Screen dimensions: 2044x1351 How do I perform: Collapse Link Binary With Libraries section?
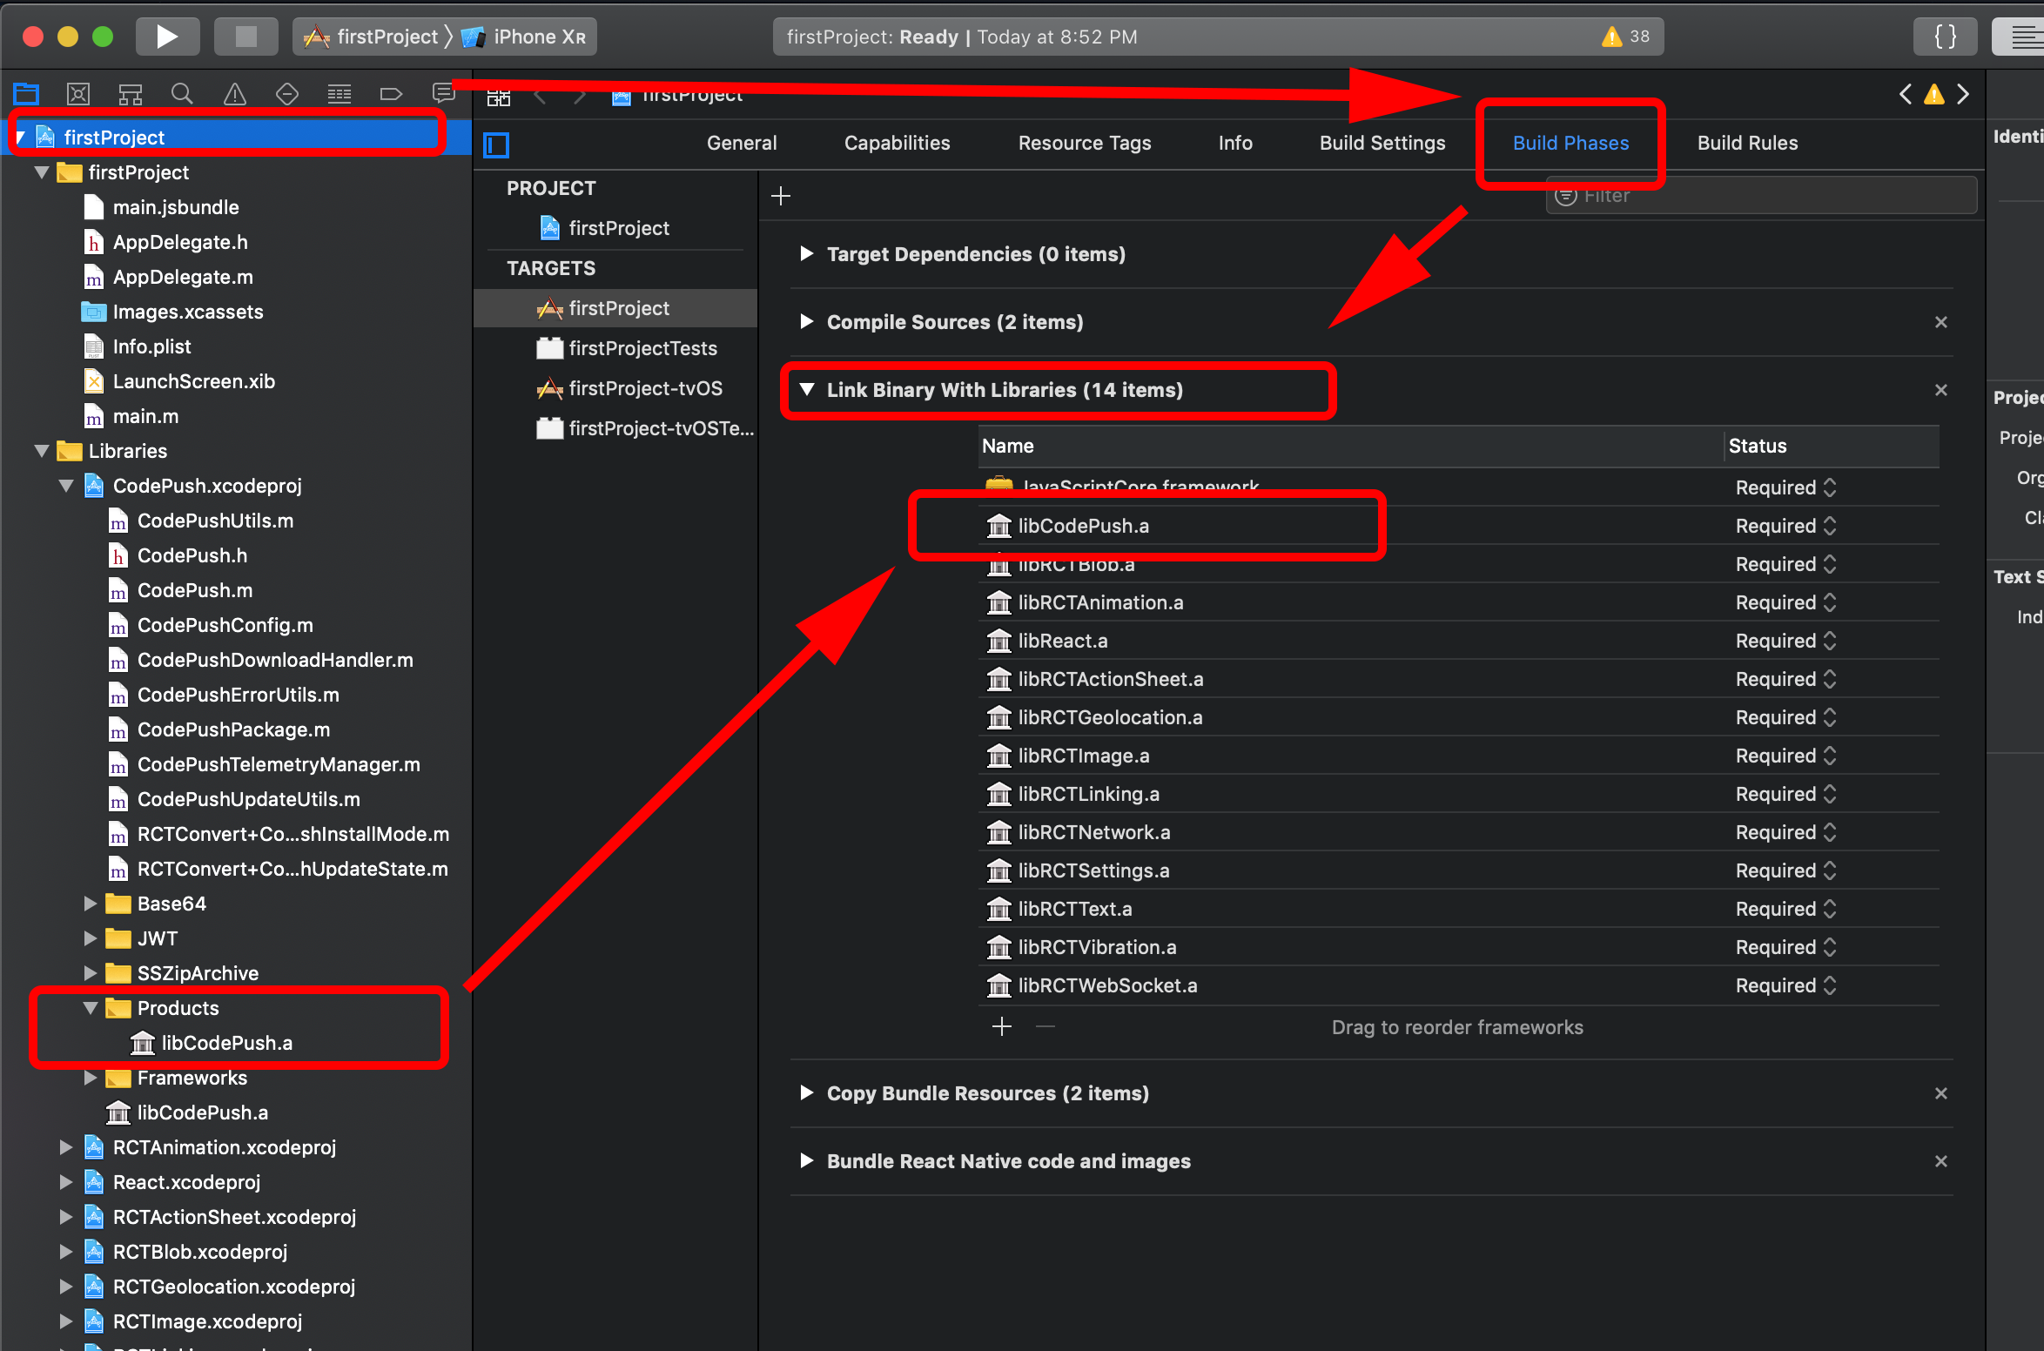click(806, 390)
